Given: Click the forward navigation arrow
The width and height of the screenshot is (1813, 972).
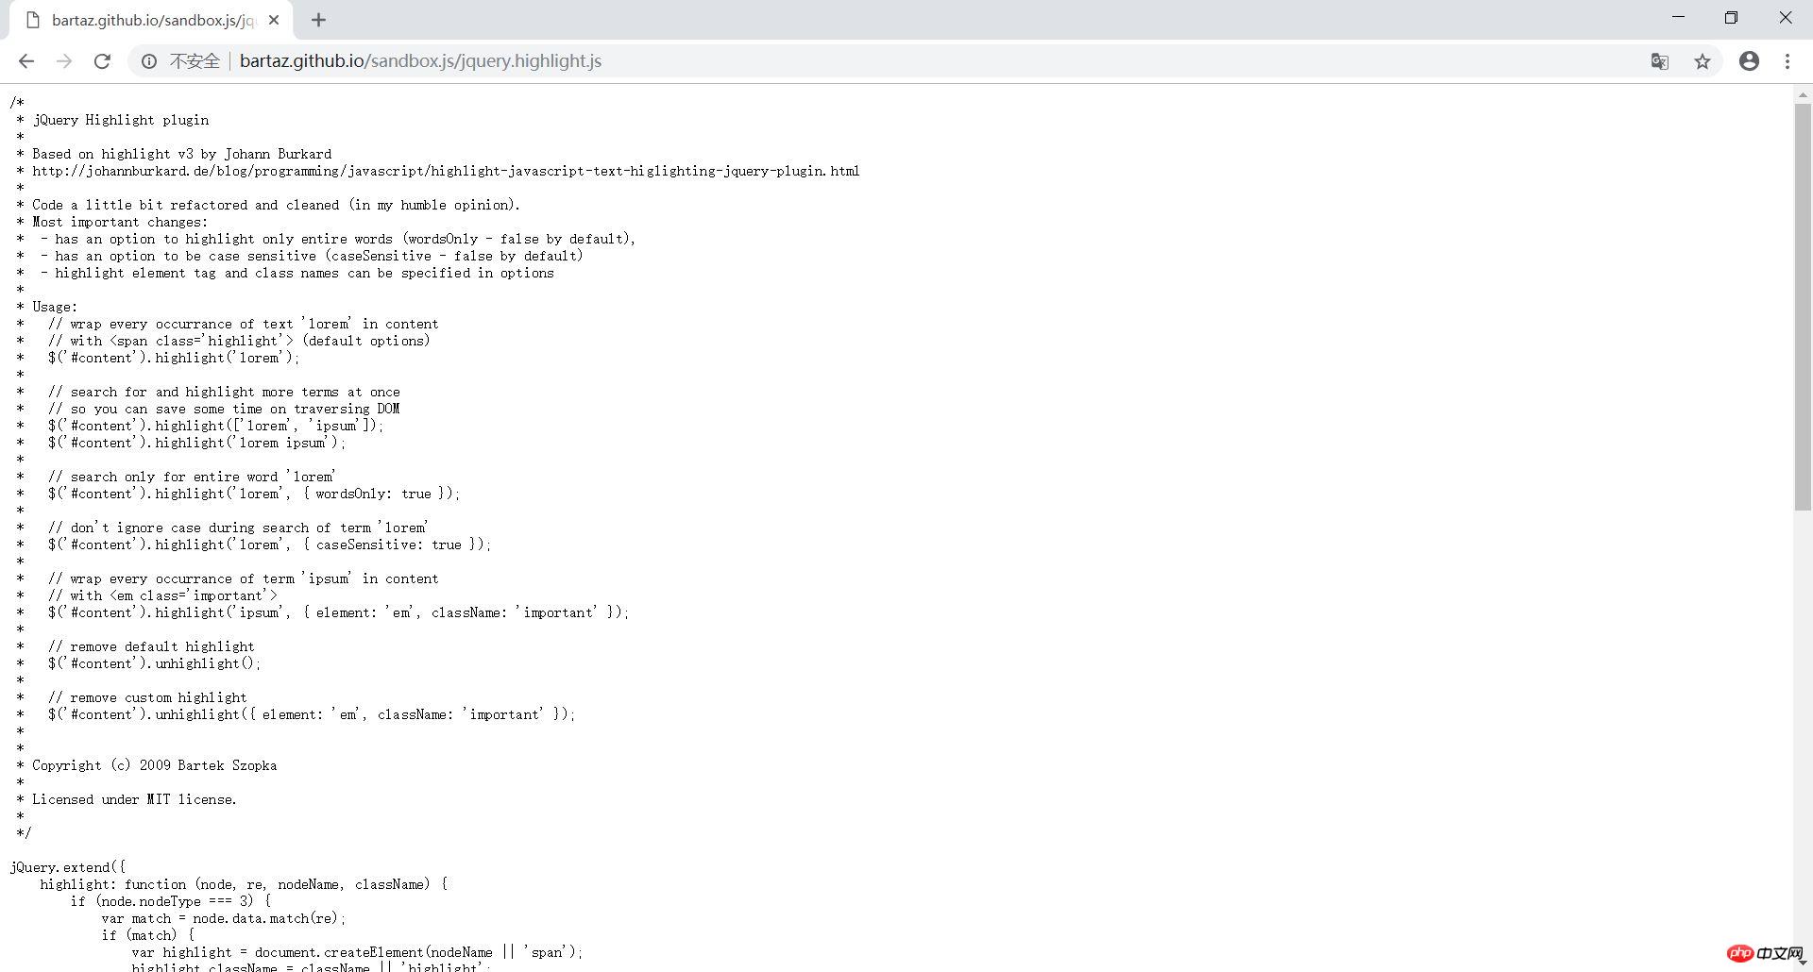Looking at the screenshot, I should click(64, 60).
